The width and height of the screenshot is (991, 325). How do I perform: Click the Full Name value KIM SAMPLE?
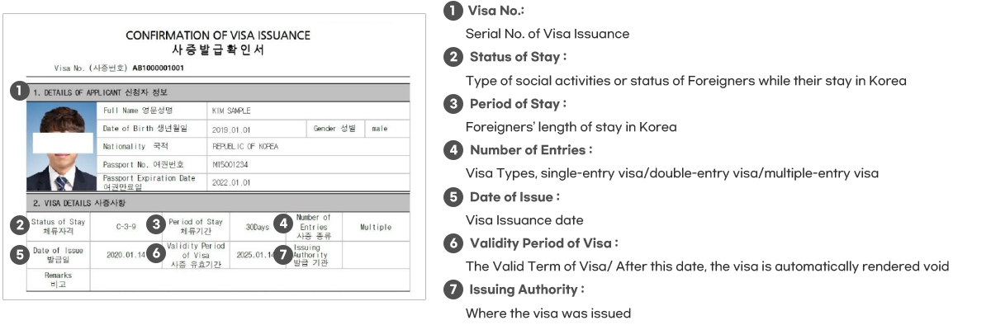coord(232,111)
